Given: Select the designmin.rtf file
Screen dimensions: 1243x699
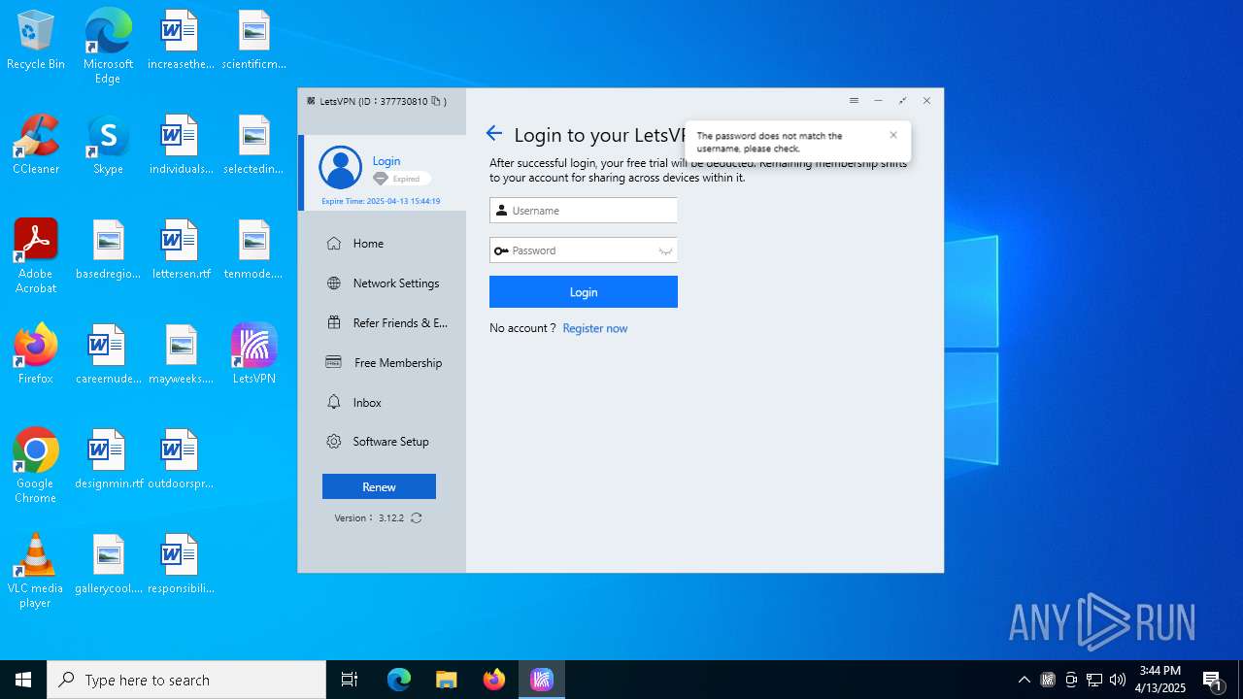Looking at the screenshot, I should [108, 460].
